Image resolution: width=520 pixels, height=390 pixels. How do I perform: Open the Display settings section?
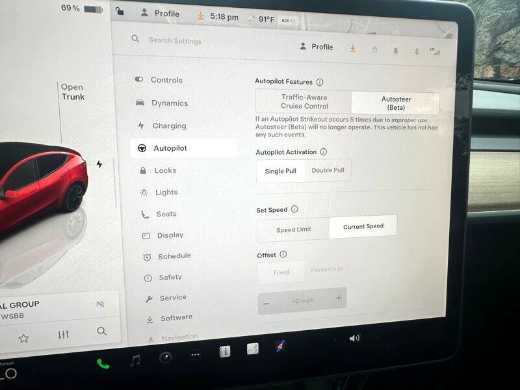(x=170, y=235)
